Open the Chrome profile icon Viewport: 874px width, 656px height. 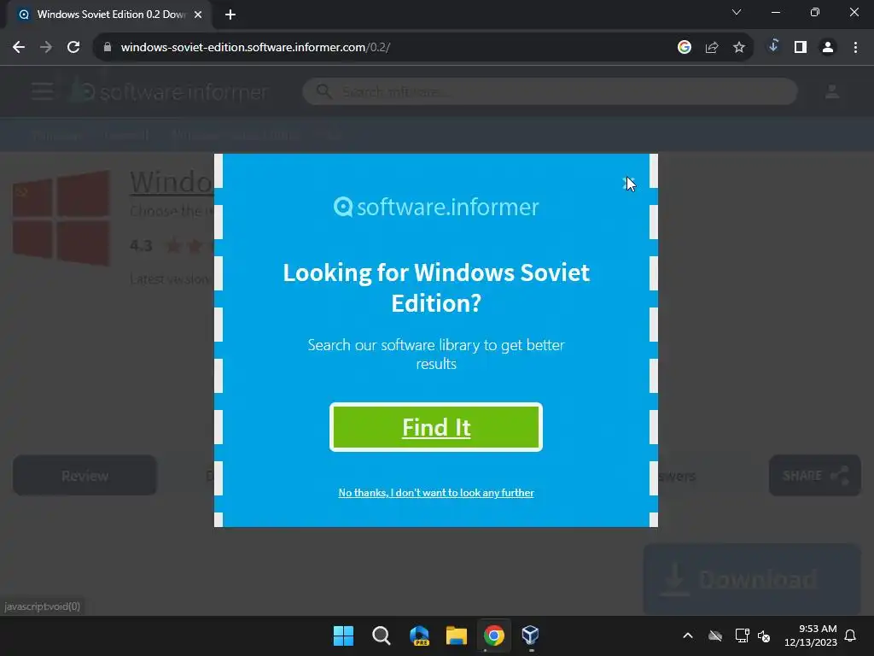pos(828,48)
